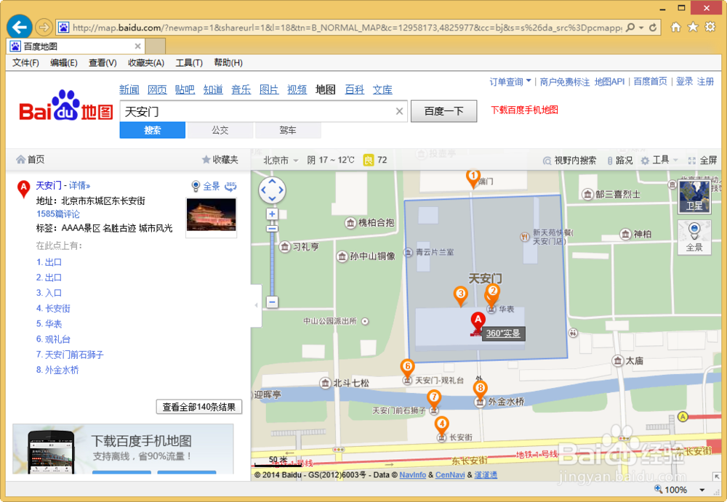Click the map pan compass control
727x502 pixels.
[x=272, y=190]
